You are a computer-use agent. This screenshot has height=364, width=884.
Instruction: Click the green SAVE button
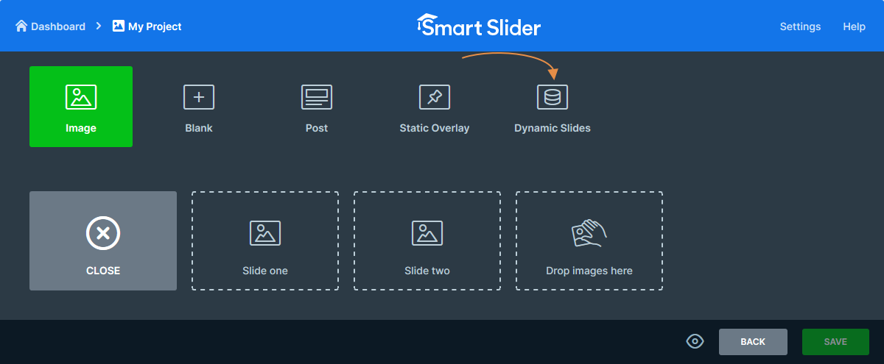click(x=835, y=342)
